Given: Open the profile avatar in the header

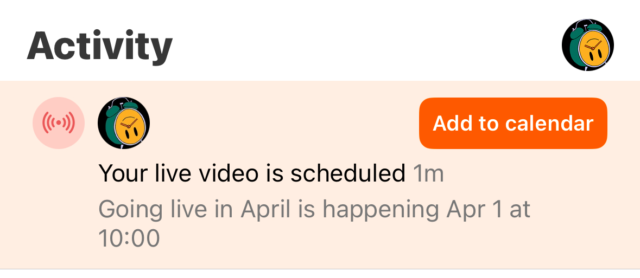Looking at the screenshot, I should 588,44.
